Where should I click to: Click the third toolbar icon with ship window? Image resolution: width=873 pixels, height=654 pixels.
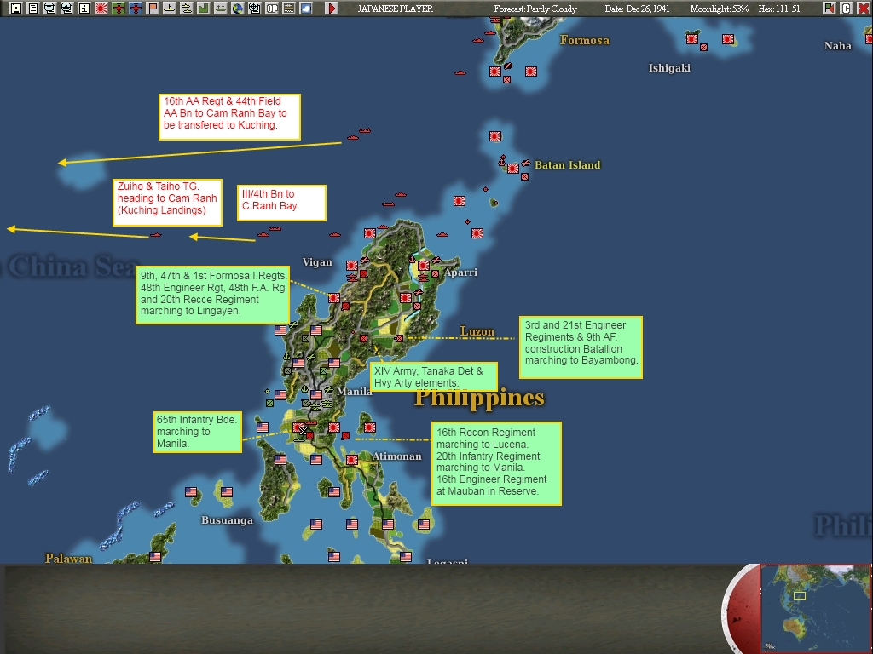point(50,9)
